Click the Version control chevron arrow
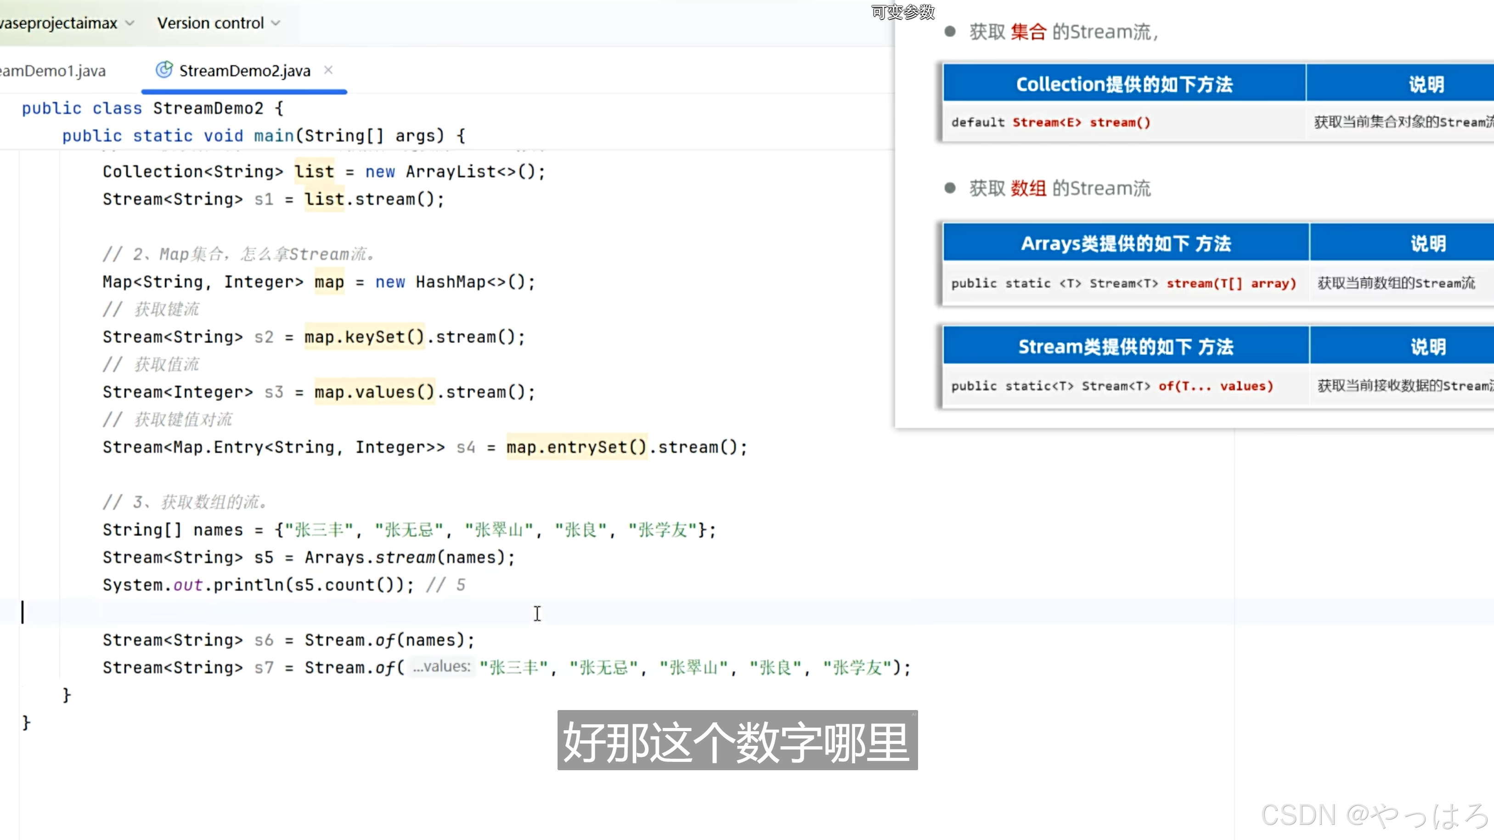 pos(276,23)
